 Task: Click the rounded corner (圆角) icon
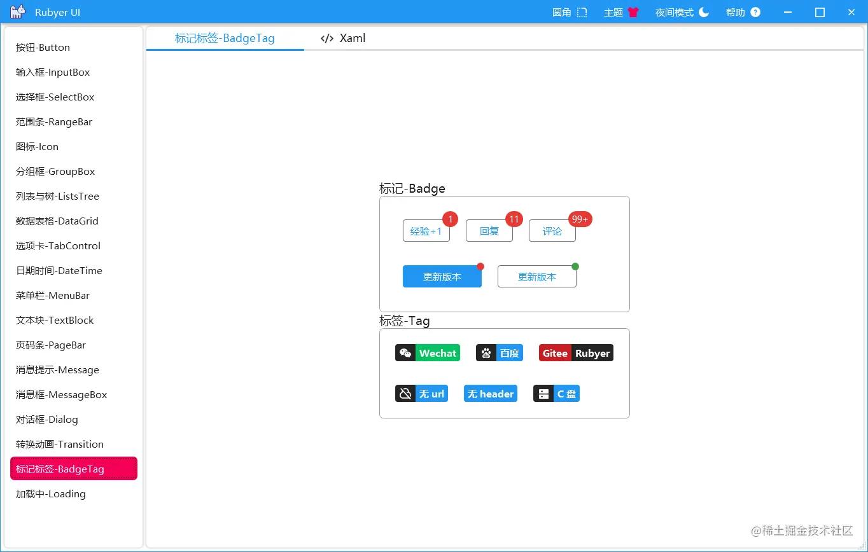coord(581,11)
